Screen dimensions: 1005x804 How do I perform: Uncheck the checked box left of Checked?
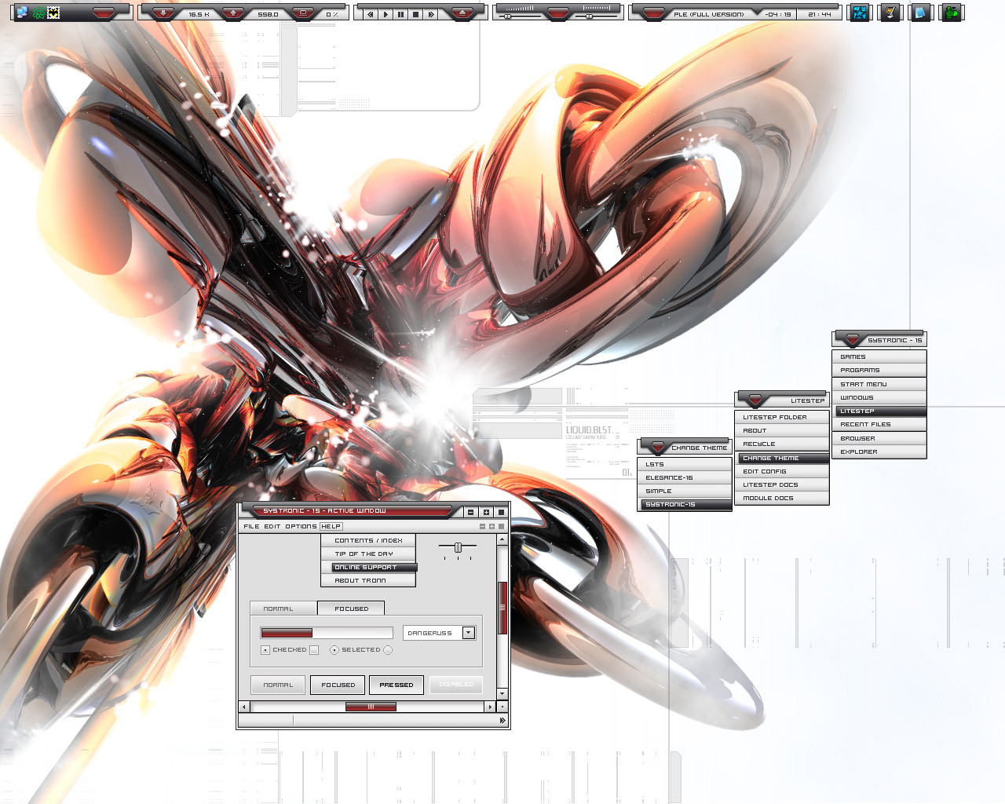pyautogui.click(x=265, y=650)
